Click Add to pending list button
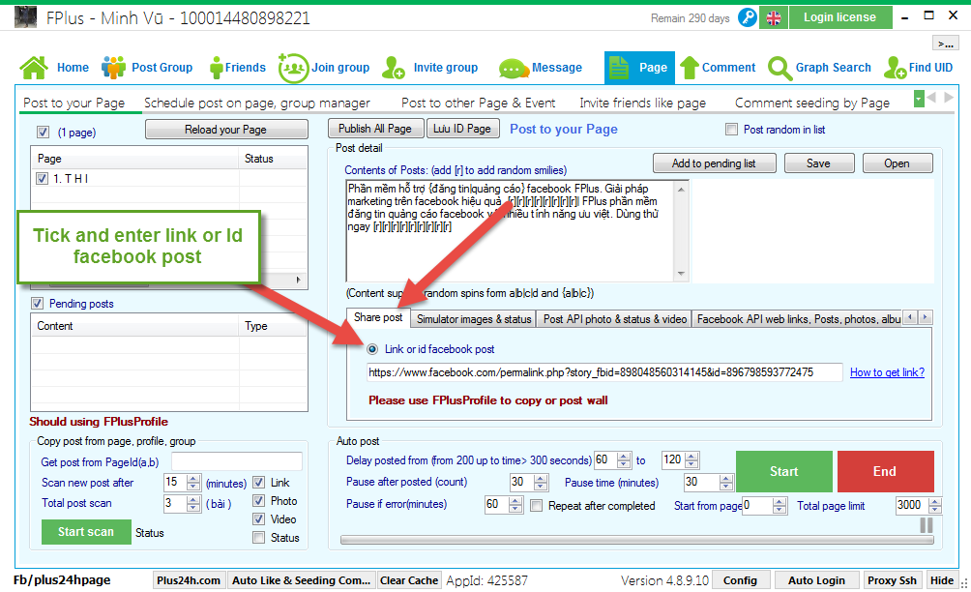The width and height of the screenshot is (971, 592). pyautogui.click(x=714, y=163)
